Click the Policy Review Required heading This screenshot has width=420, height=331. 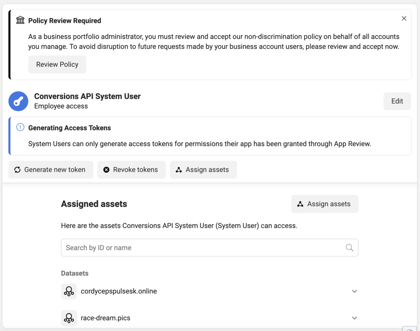(x=64, y=21)
